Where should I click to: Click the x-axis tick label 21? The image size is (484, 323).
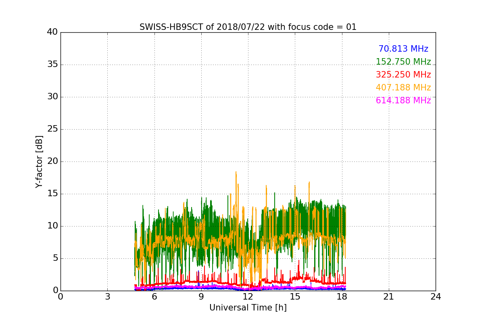pyautogui.click(x=389, y=296)
